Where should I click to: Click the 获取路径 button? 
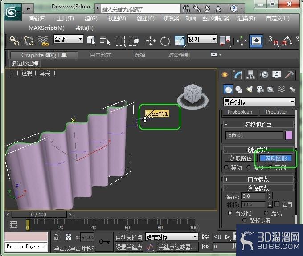tap(241, 158)
